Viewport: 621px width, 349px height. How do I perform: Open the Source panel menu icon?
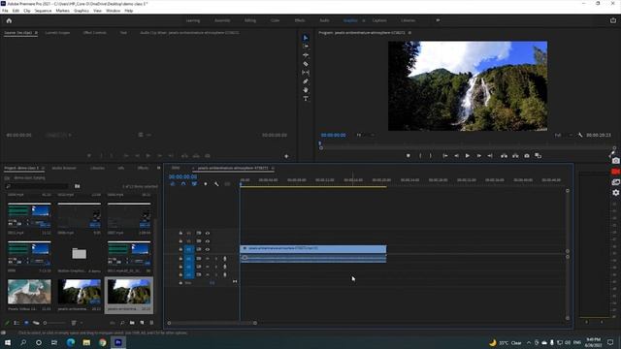click(x=36, y=33)
